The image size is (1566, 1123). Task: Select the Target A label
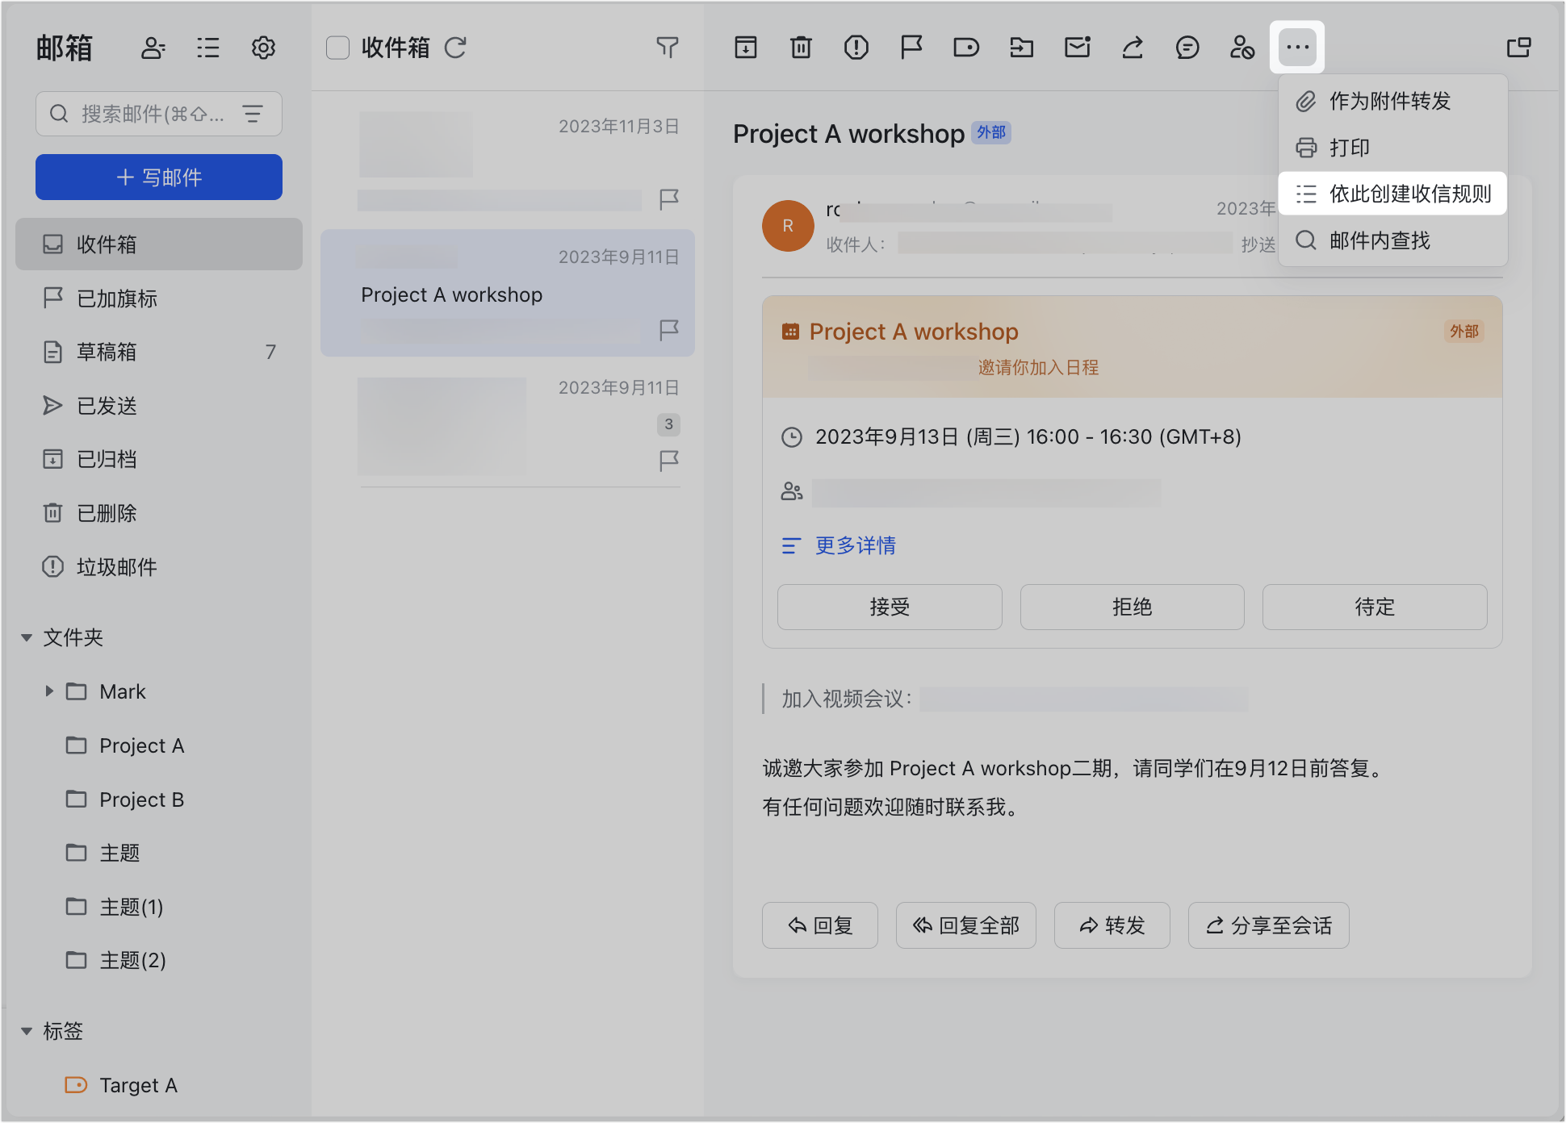(x=159, y=1085)
